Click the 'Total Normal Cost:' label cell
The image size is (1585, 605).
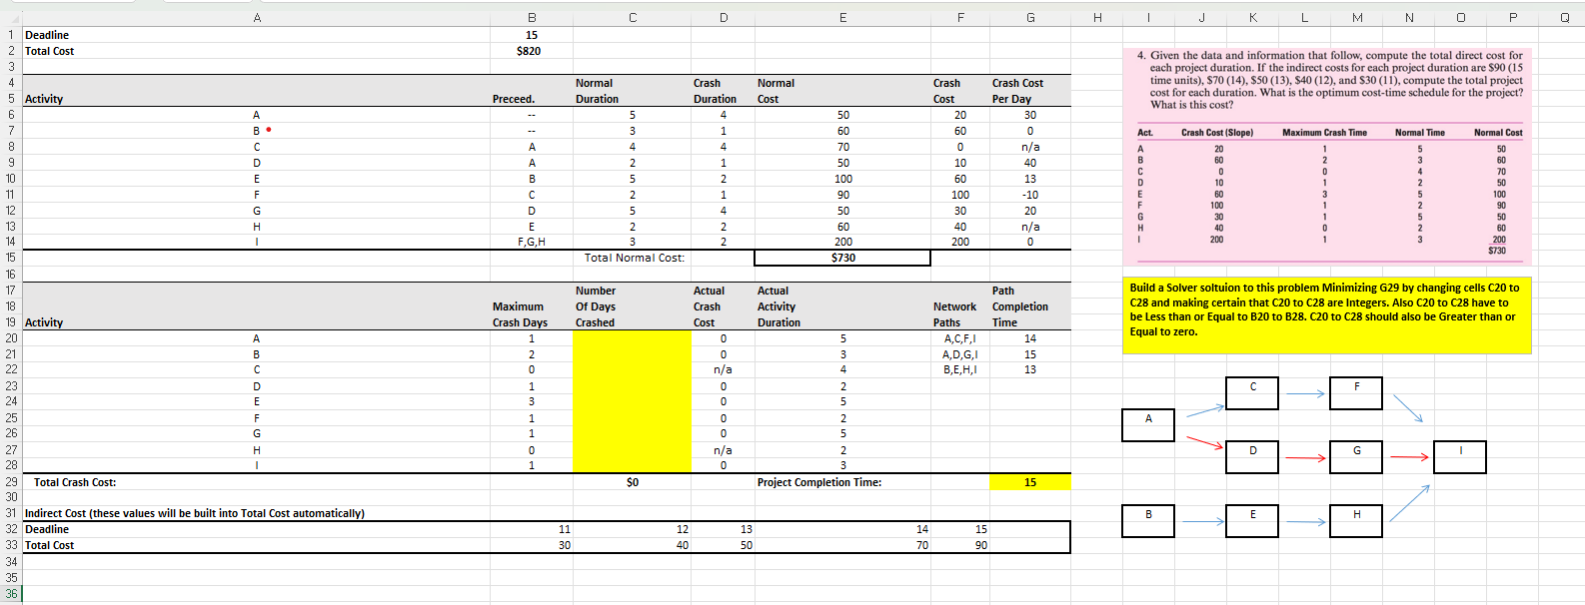pyautogui.click(x=635, y=258)
